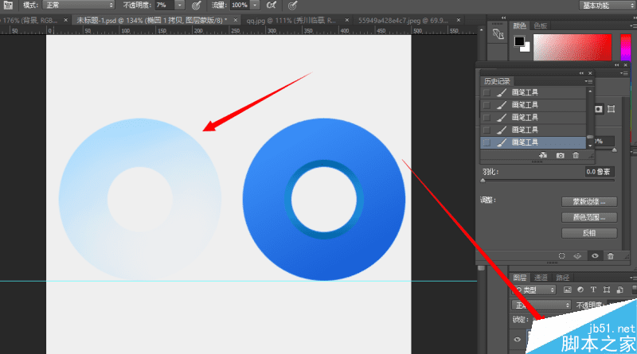This screenshot has width=637, height=354.
Task: Expand the 类型 layer filter dropdown
Action: [533, 290]
